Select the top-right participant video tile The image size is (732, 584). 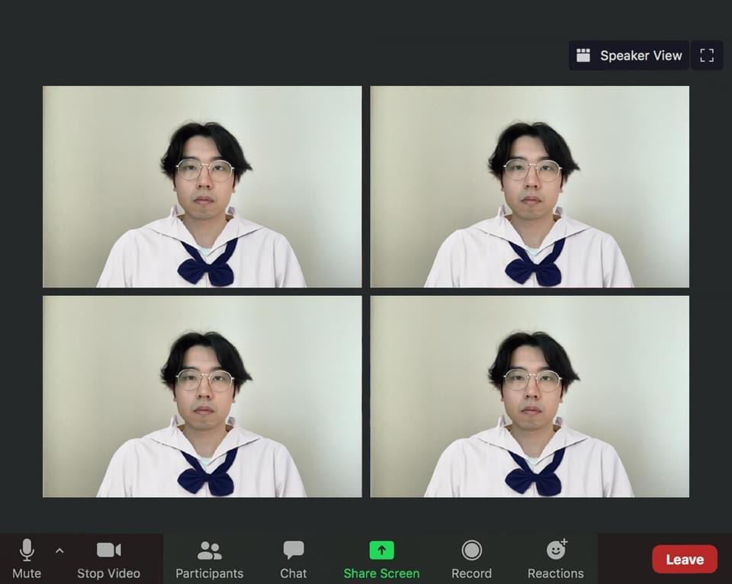(530, 187)
